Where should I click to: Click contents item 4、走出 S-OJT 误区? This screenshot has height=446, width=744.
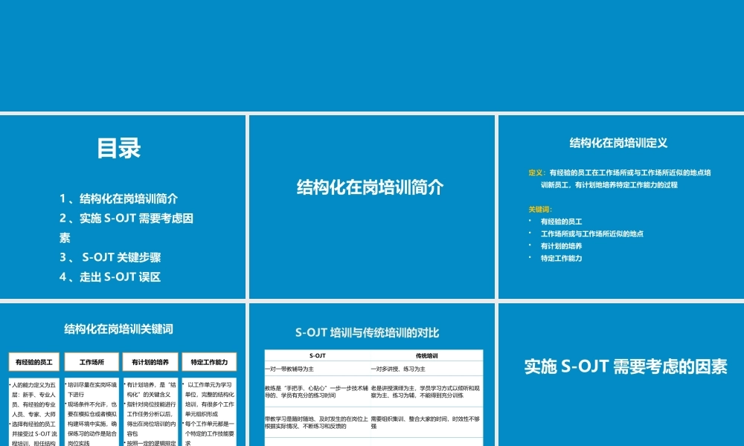coord(110,277)
